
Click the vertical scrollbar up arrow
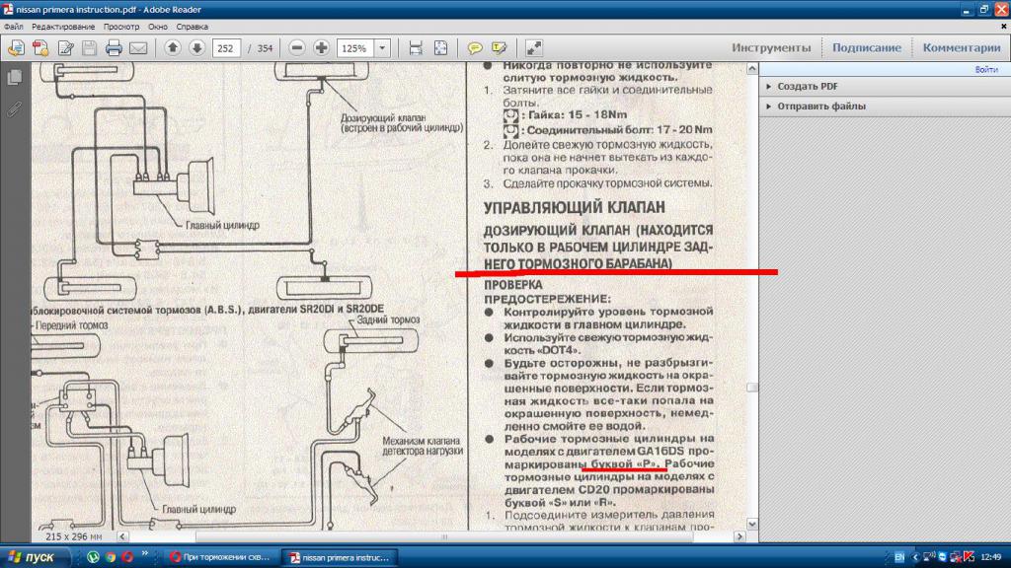point(751,68)
